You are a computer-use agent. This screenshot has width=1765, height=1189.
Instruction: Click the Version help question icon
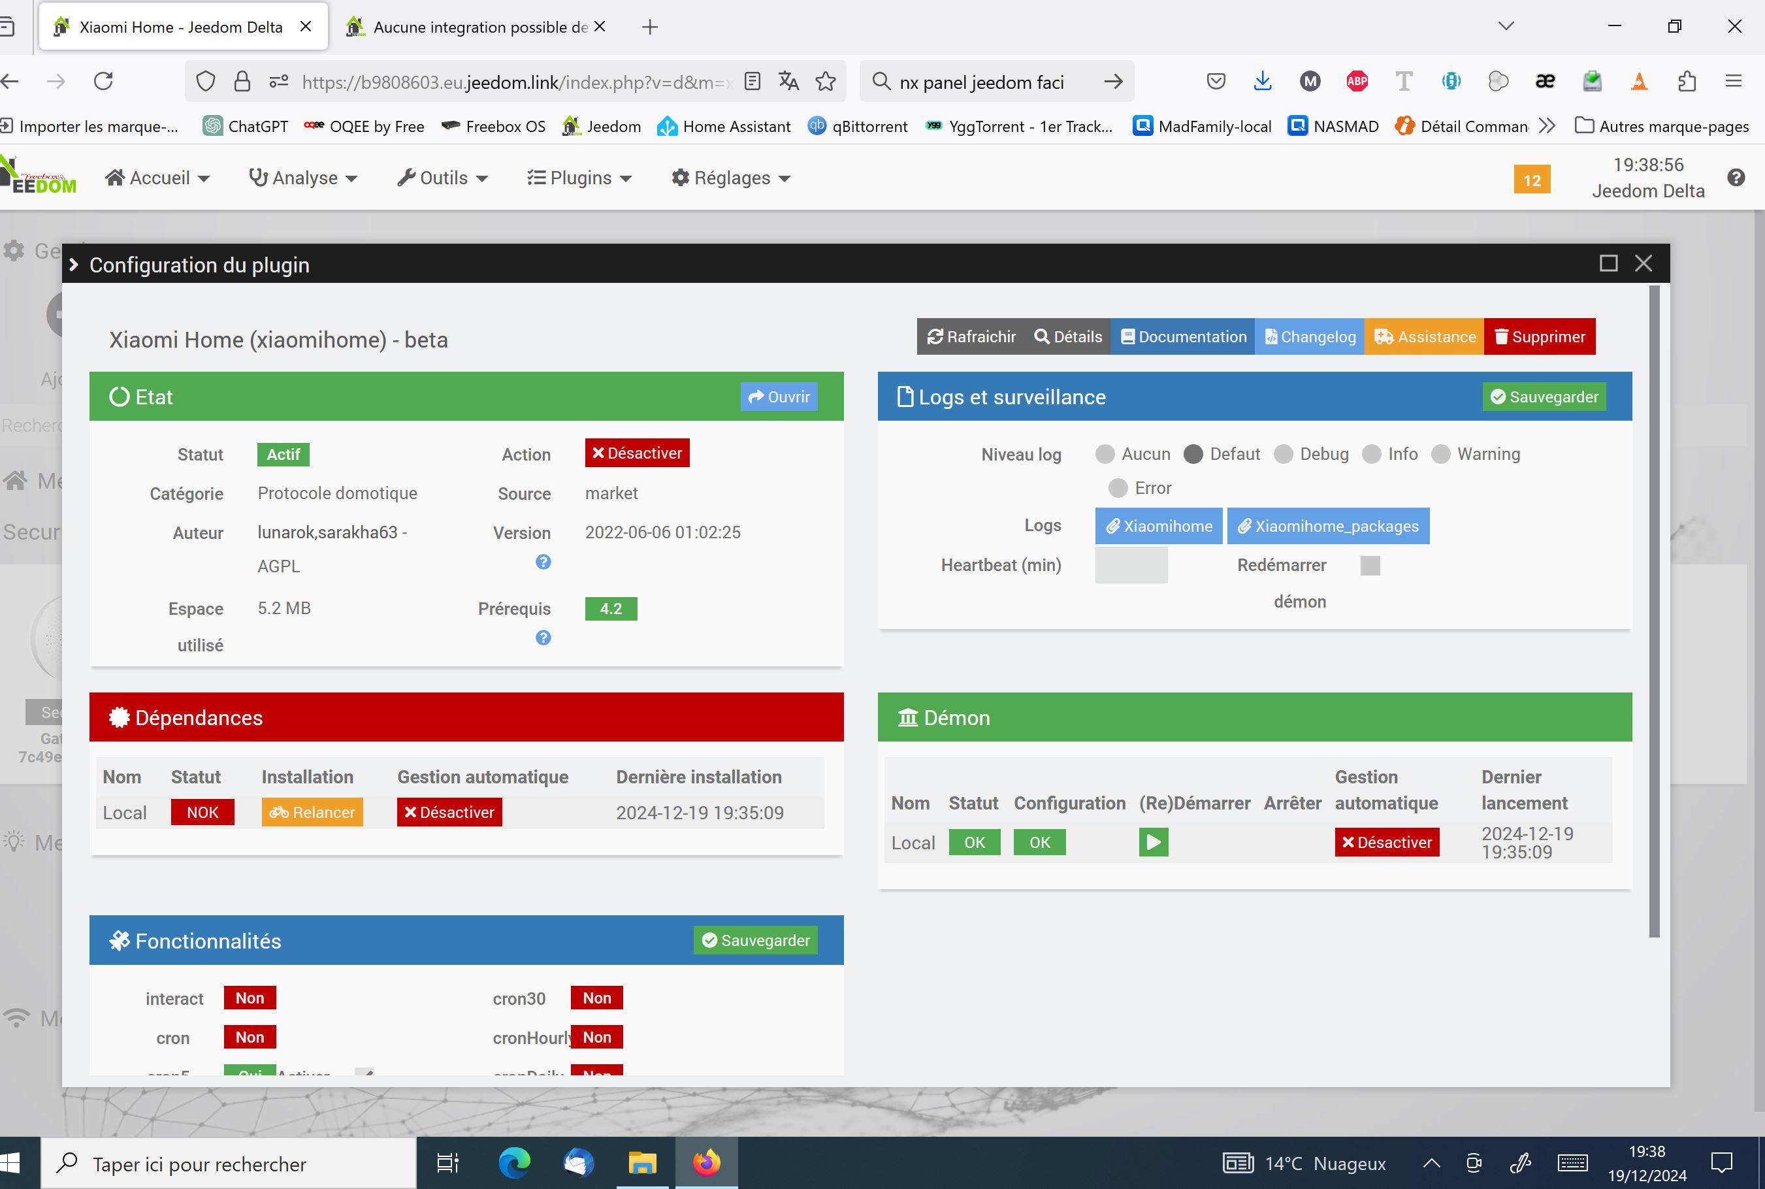(543, 562)
